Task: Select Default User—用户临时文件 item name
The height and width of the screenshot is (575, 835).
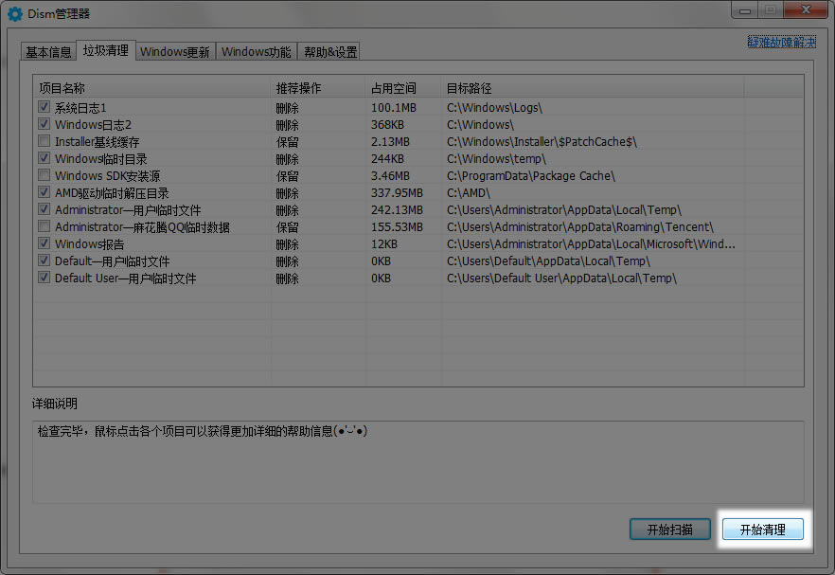Action: 126,279
